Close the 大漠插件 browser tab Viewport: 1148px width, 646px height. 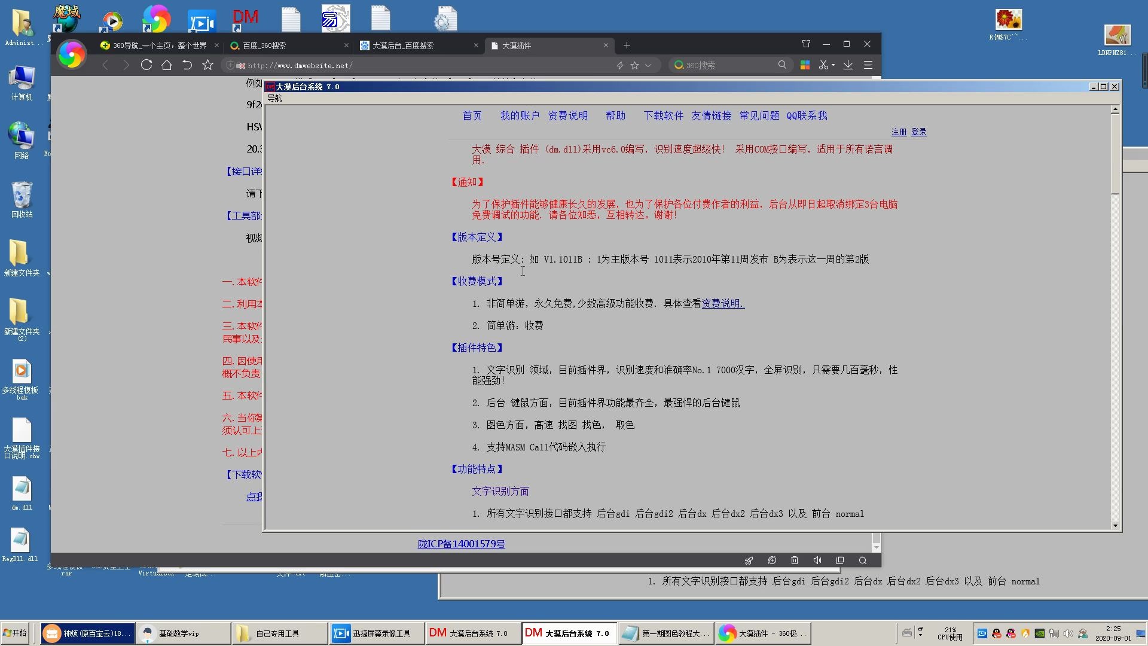tap(606, 45)
